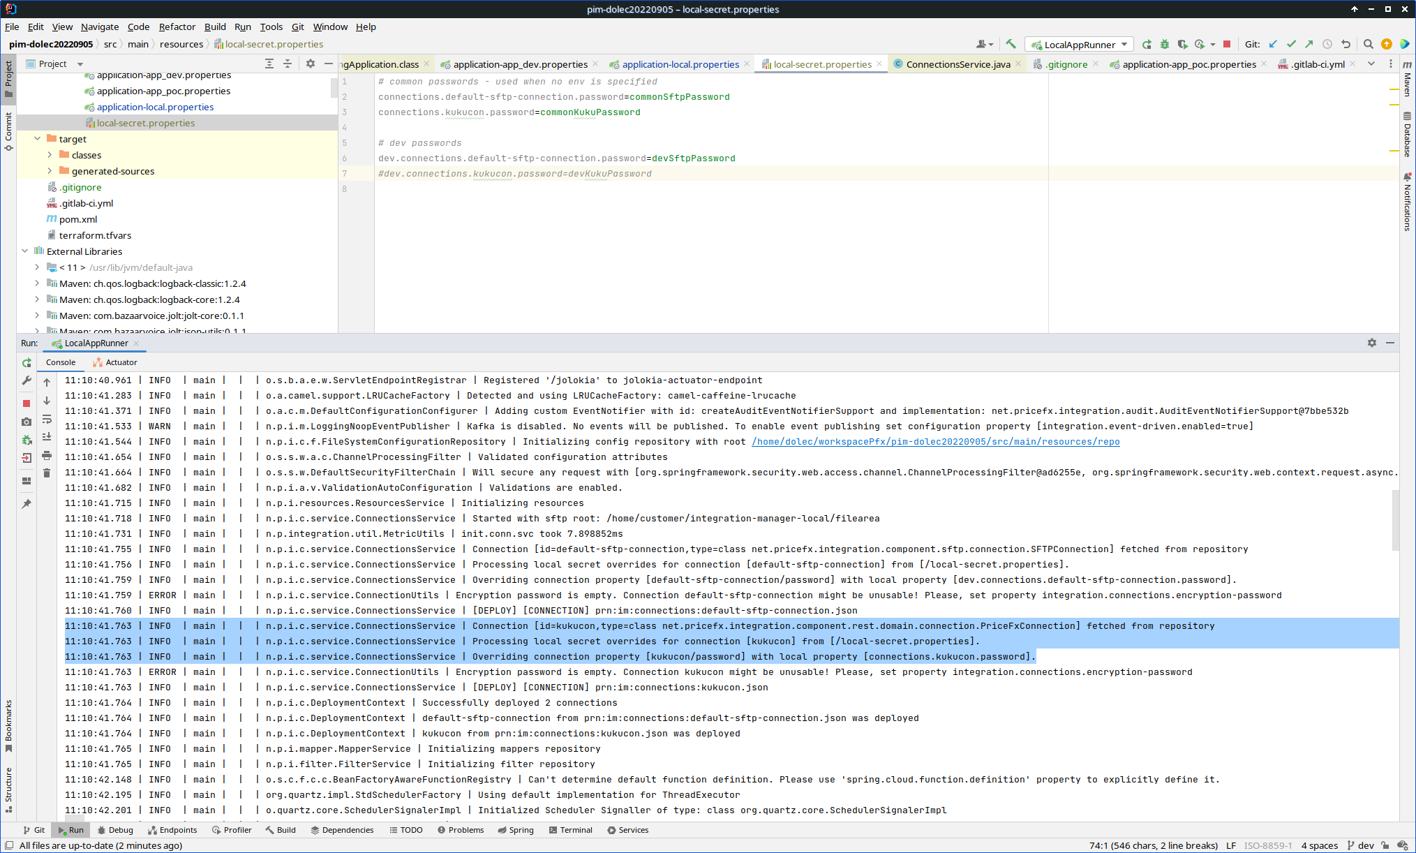Image resolution: width=1416 pixels, height=853 pixels.
Task: Toggle the Bookmarks tool window
Action: pyautogui.click(x=8, y=726)
